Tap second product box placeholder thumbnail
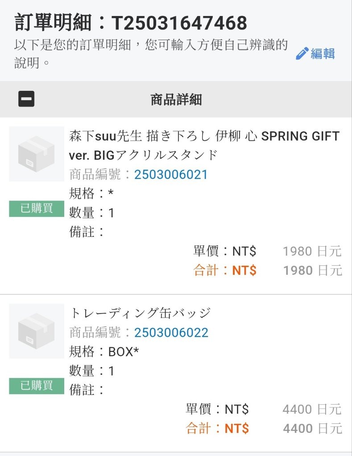The height and width of the screenshot is (456, 352). [x=37, y=331]
